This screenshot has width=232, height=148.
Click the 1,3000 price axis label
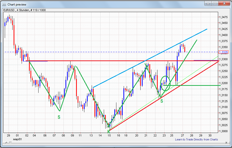click(223, 131)
